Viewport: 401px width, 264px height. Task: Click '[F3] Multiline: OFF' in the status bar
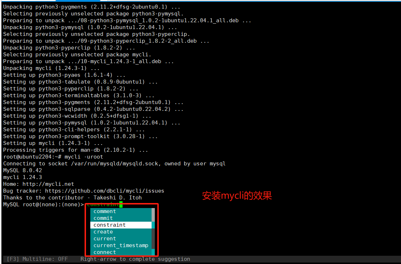click(37, 259)
